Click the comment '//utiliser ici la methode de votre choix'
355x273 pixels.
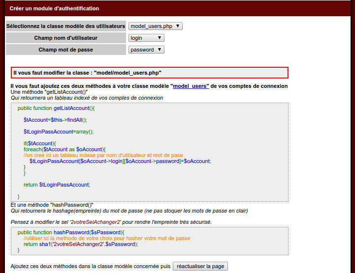point(107,238)
